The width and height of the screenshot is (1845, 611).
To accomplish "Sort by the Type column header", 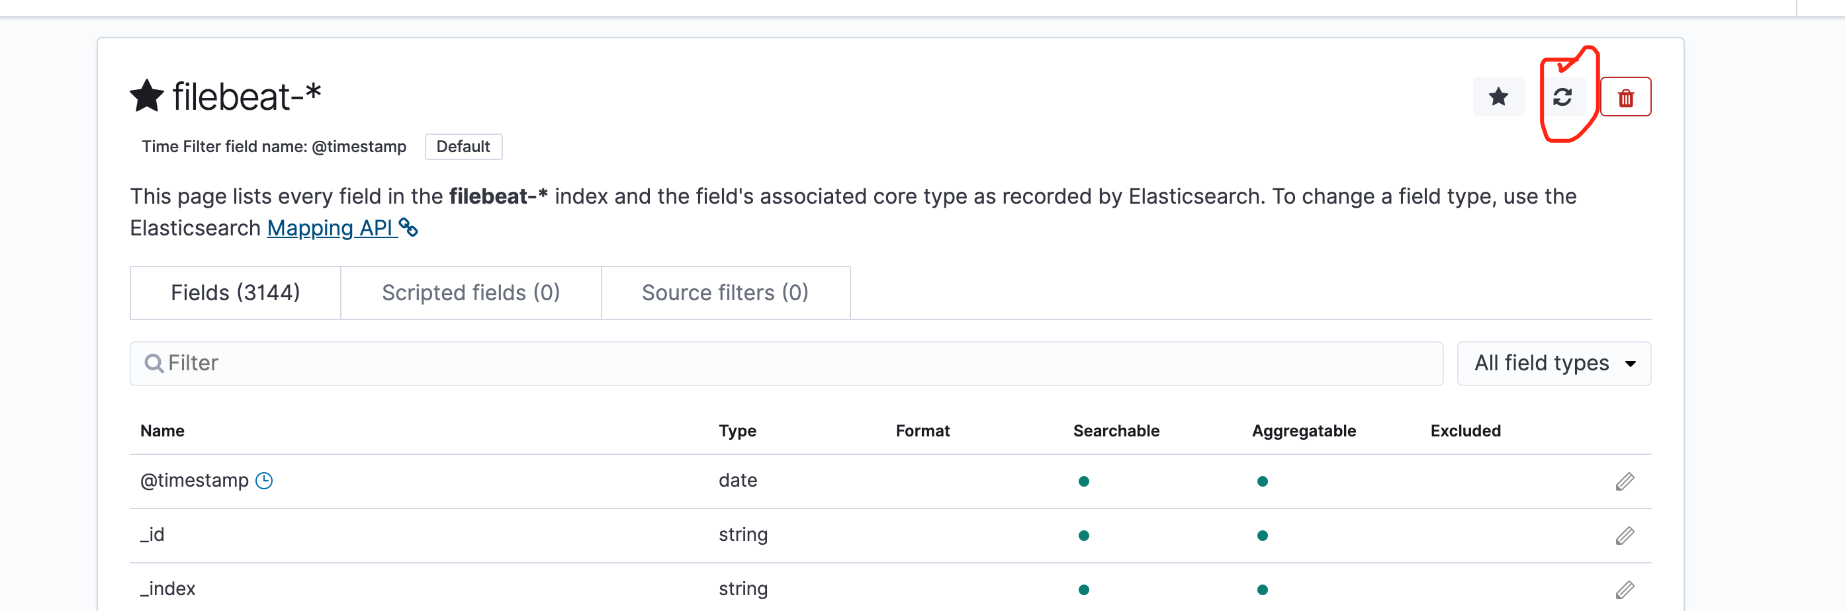I will pyautogui.click(x=738, y=430).
